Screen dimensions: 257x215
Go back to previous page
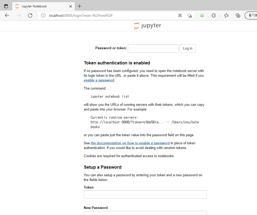(x=7, y=15)
